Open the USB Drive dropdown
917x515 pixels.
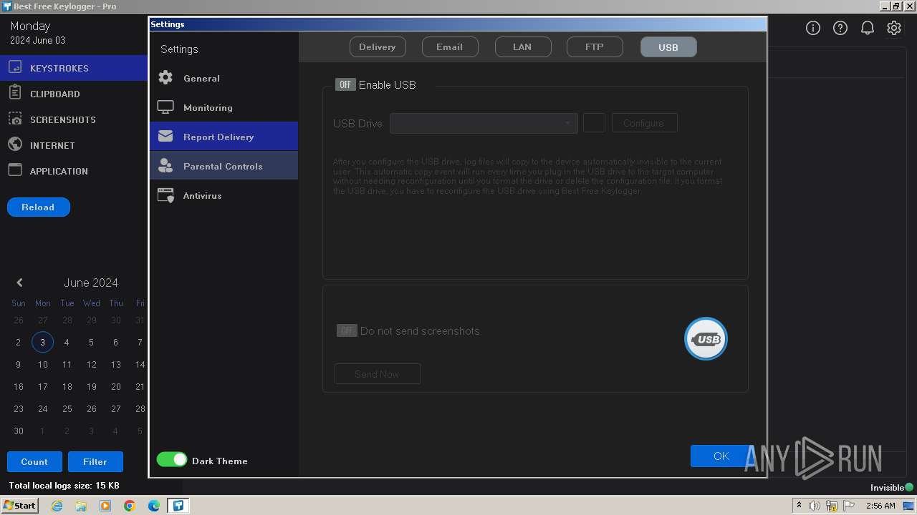click(484, 123)
